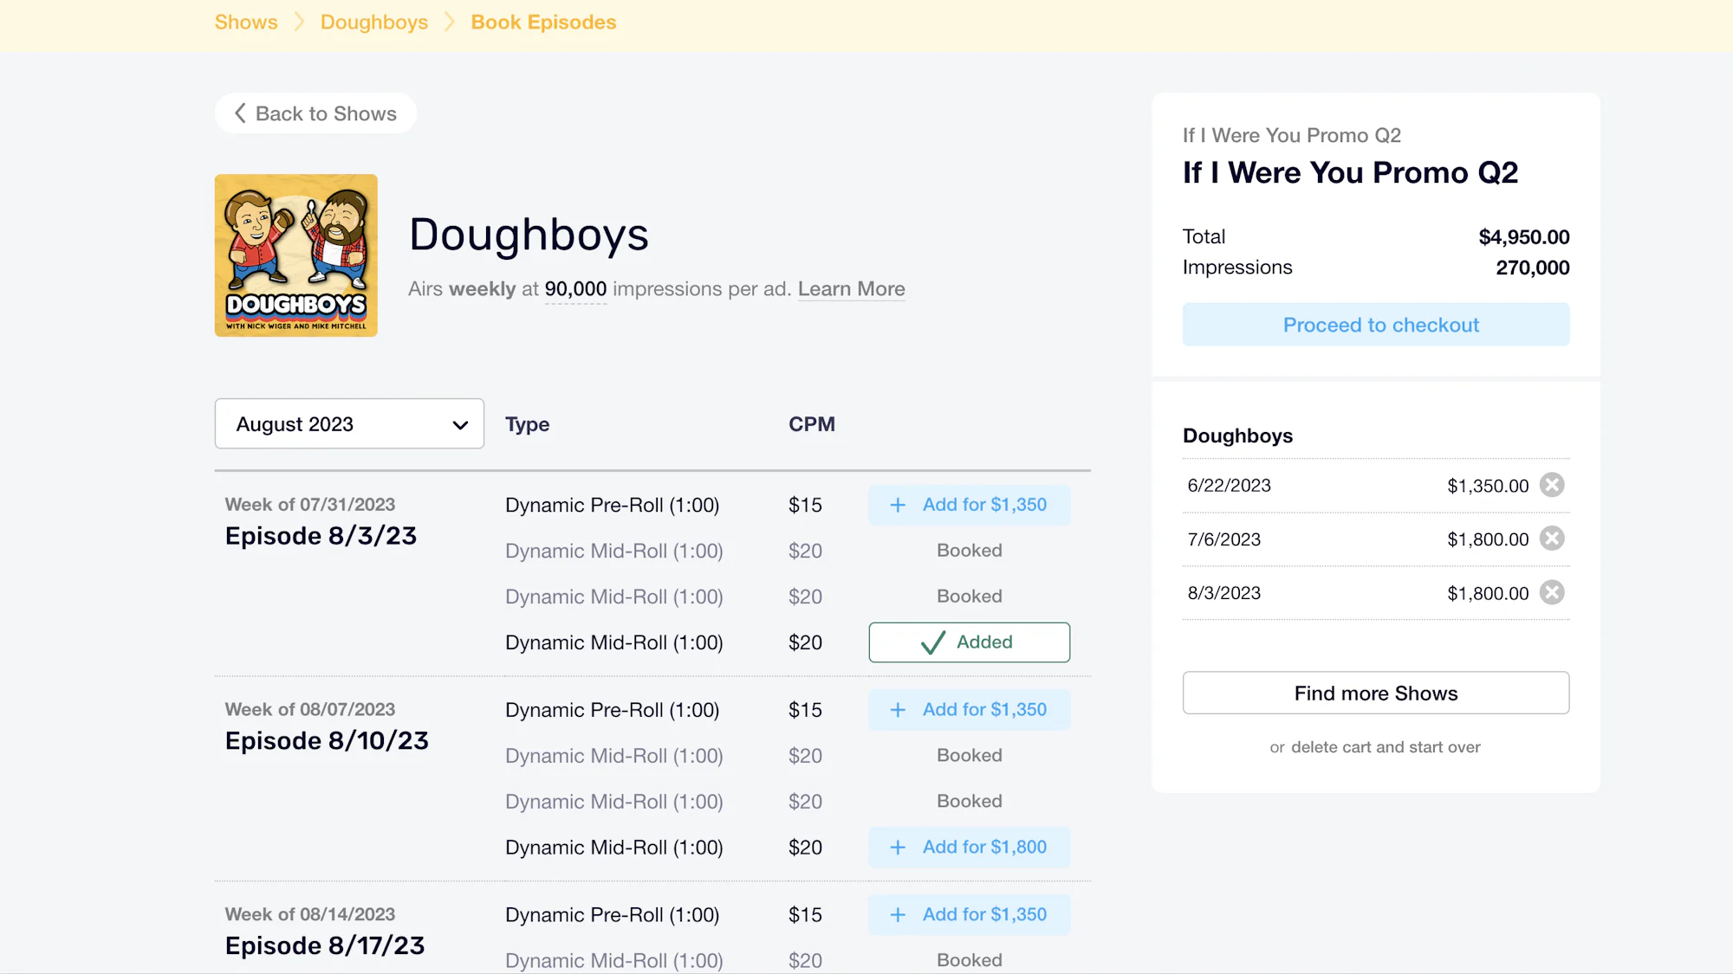The width and height of the screenshot is (1733, 974).
Task: Add Pre-Roll for Episode 8/17/23 at $1,350
Action: pyautogui.click(x=969, y=915)
